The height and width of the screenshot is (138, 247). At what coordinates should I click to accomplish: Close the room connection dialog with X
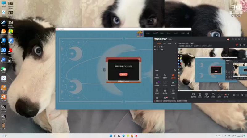click(139, 59)
